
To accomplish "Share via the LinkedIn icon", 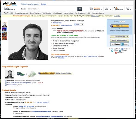I will (120, 51).
